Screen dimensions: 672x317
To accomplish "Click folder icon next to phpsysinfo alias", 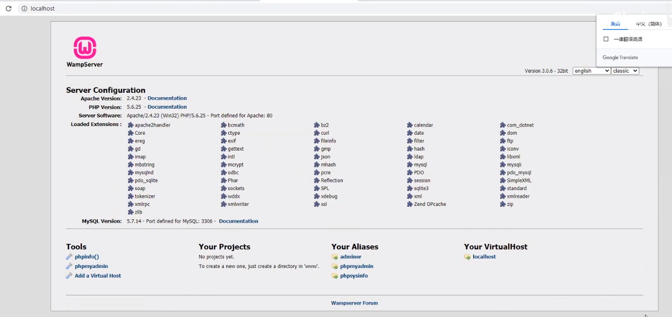I will (335, 276).
